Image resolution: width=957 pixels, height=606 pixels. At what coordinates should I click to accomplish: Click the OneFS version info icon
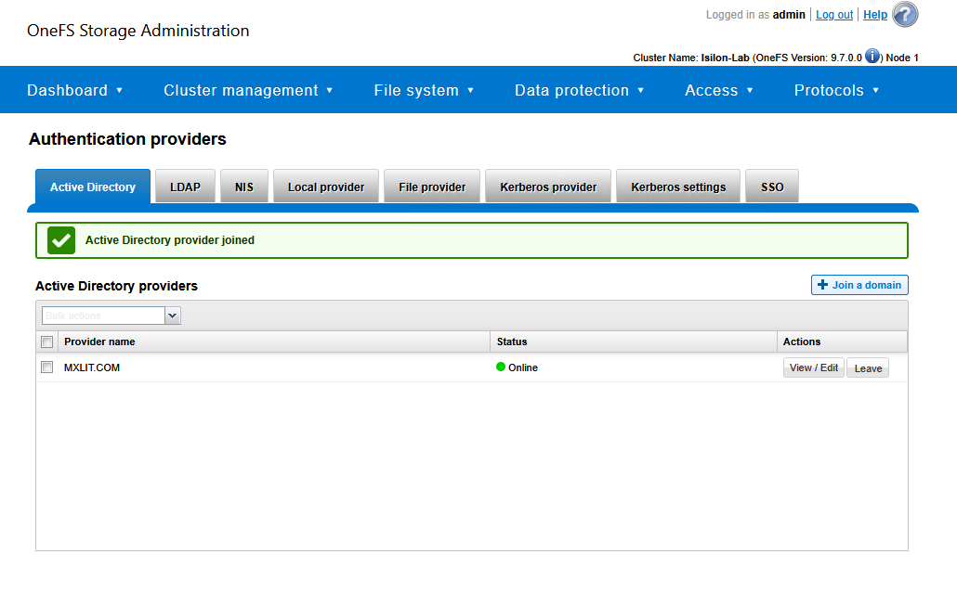(x=872, y=57)
